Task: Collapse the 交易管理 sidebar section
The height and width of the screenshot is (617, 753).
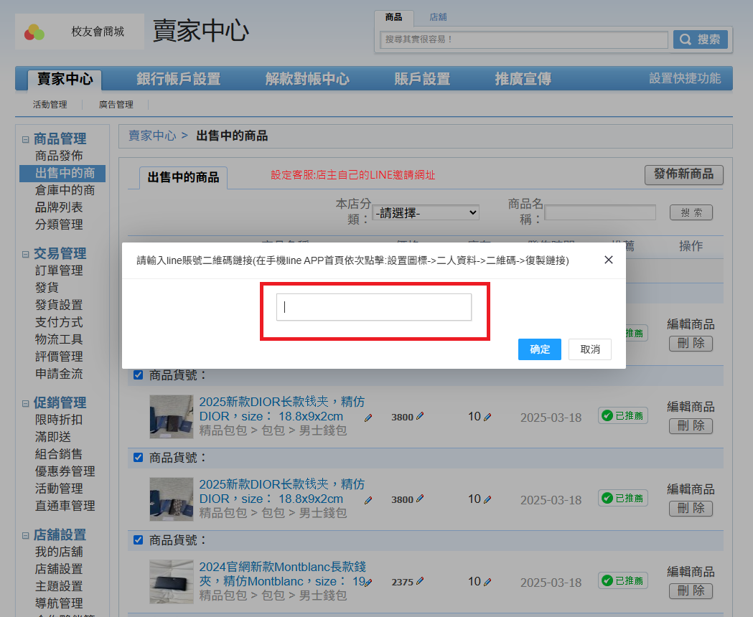Action: click(x=26, y=254)
